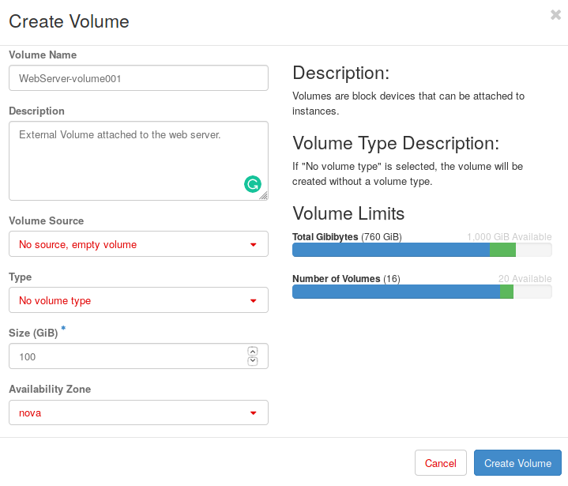Click the Volume Source field label

(x=46, y=220)
